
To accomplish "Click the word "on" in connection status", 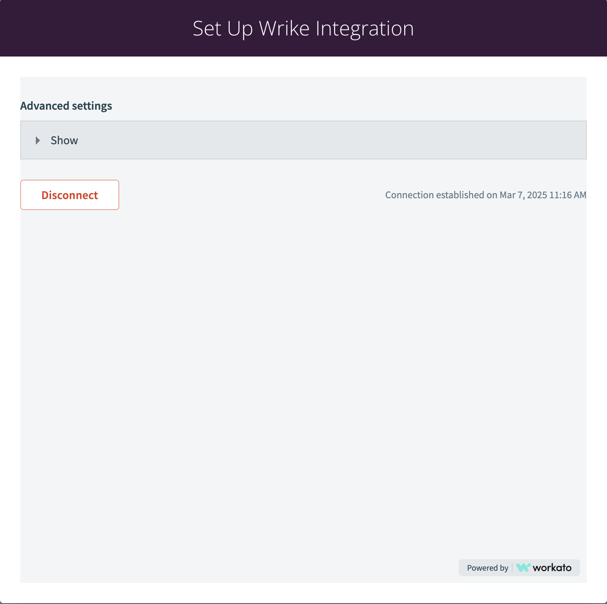I will (x=492, y=195).
